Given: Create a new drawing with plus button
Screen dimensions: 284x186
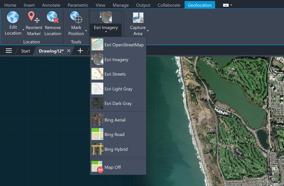Looking at the screenshot, I should [x=80, y=51].
